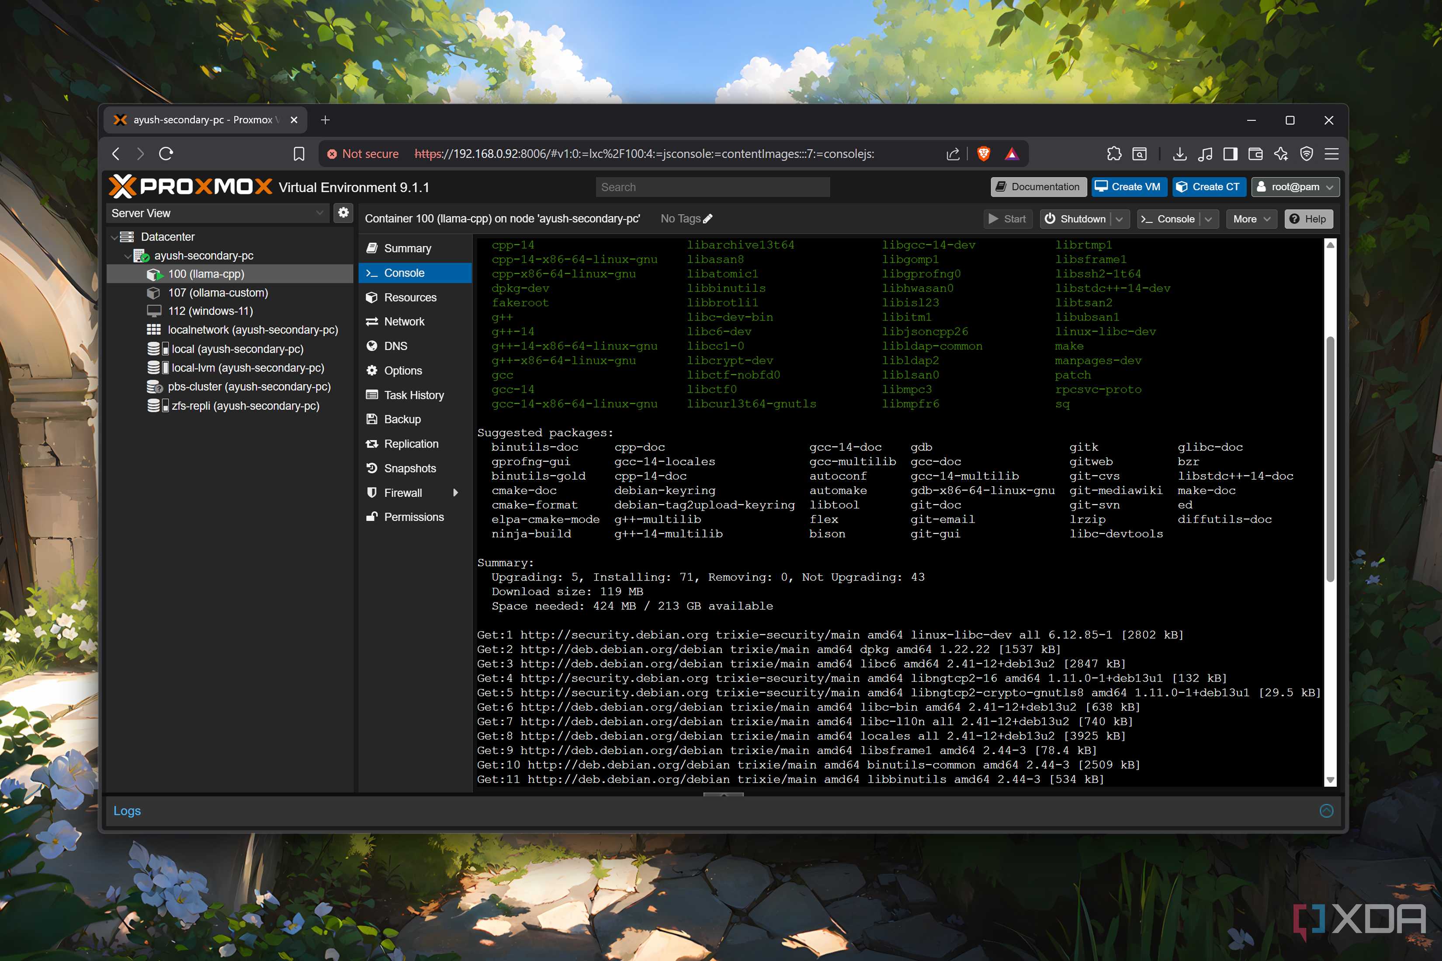This screenshot has height=961, width=1442.
Task: Open Brave Shields lion icon
Action: click(x=984, y=154)
